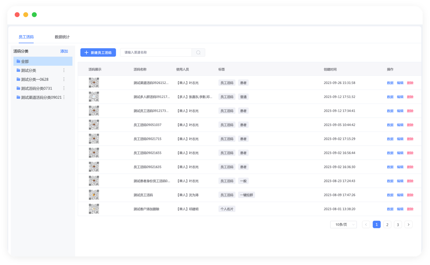Select the 测试活码分类0731 folder

[37, 88]
